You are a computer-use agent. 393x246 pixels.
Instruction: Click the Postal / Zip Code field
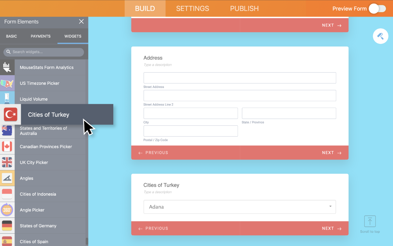pyautogui.click(x=190, y=131)
